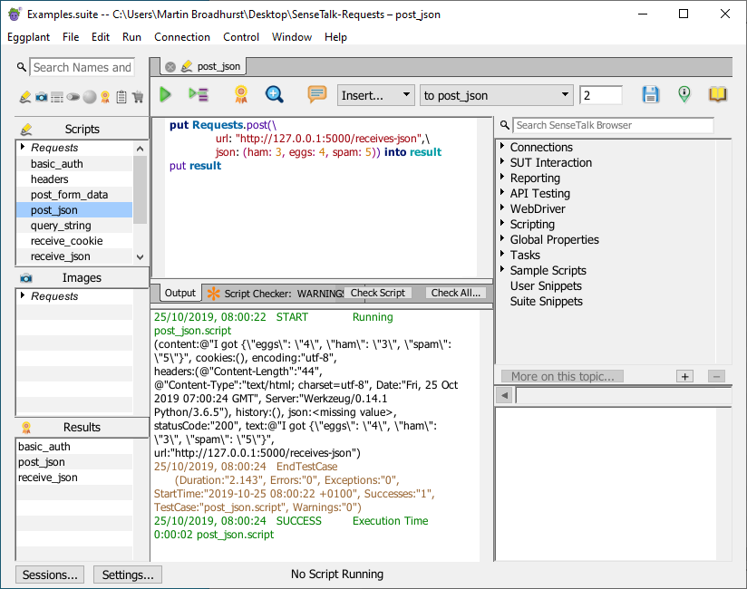Image resolution: width=747 pixels, height=589 pixels.
Task: Click the magnifier icon beside SenseTalk Browser search
Action: pos(505,125)
